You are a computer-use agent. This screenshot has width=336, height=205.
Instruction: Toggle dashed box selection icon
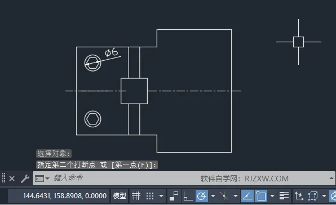click(313, 196)
